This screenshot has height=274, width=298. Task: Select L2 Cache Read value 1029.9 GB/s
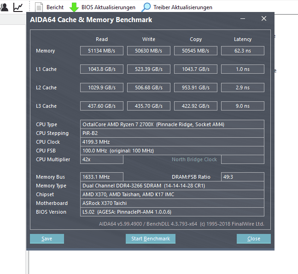coord(102,87)
